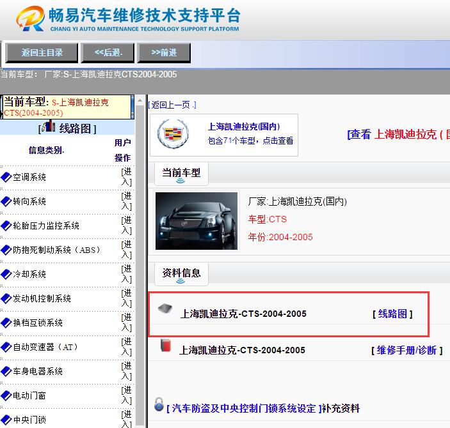The image size is (450, 428).
Task: Open 上海凯迪拉克(国内) brand link
Action: (x=244, y=126)
